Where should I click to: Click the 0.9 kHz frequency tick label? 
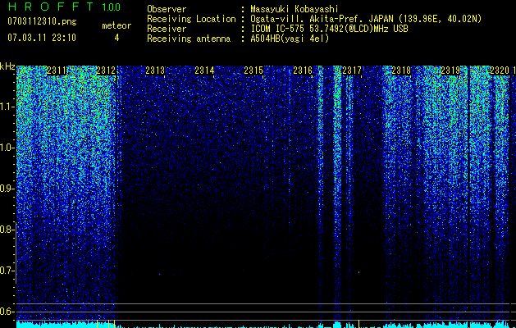tap(7, 189)
